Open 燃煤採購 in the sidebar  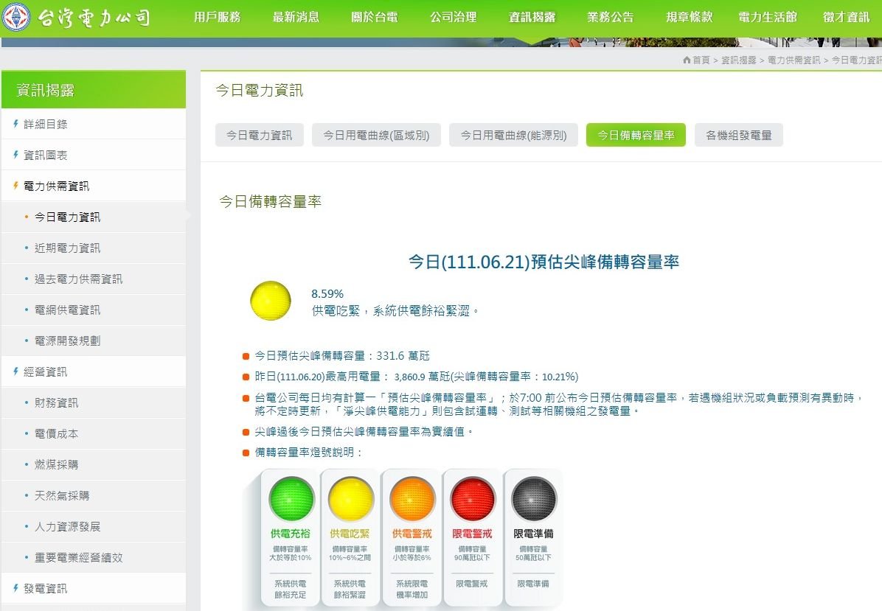[94, 464]
